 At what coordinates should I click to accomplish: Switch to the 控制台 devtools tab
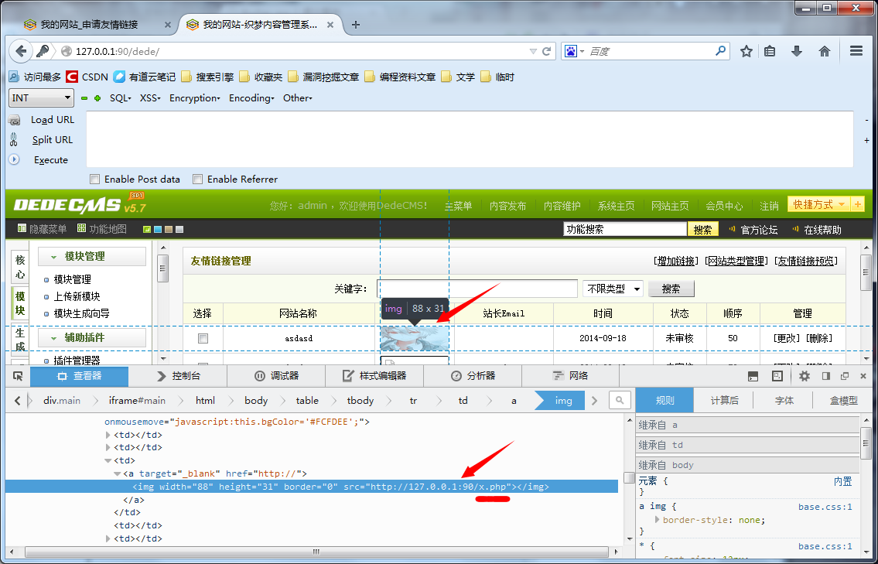178,376
